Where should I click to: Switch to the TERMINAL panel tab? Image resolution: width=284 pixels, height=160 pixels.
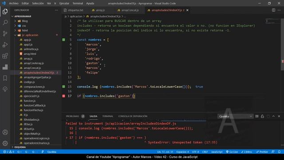107,116
